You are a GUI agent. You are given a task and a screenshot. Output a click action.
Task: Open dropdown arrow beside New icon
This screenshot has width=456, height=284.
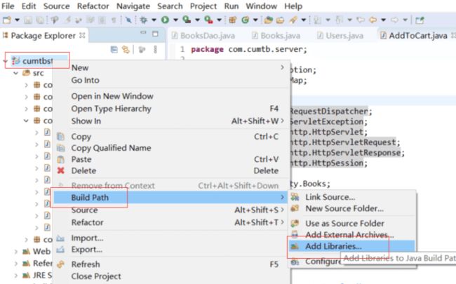pyautogui.click(x=17, y=20)
